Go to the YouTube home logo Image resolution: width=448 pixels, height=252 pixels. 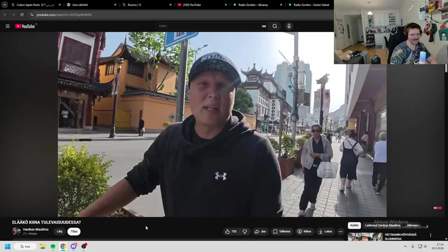25,26
